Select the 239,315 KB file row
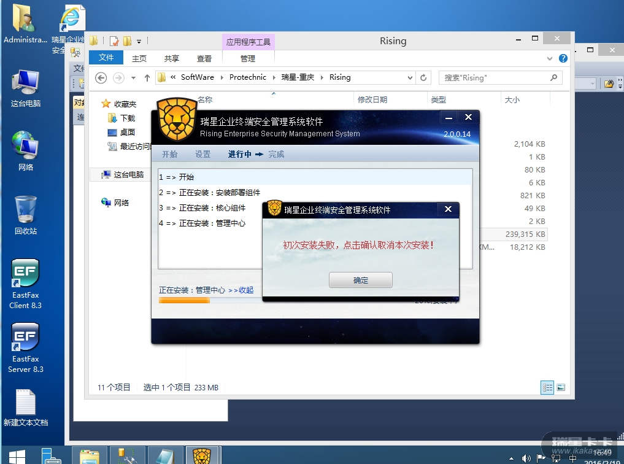 tap(512, 234)
